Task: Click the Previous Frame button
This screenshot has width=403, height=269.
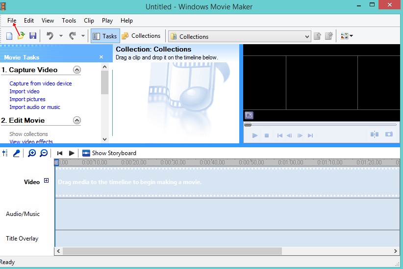Action: point(289,135)
